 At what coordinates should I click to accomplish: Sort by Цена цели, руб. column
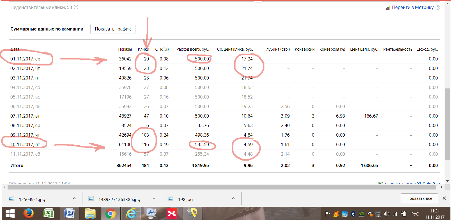pos(364,49)
